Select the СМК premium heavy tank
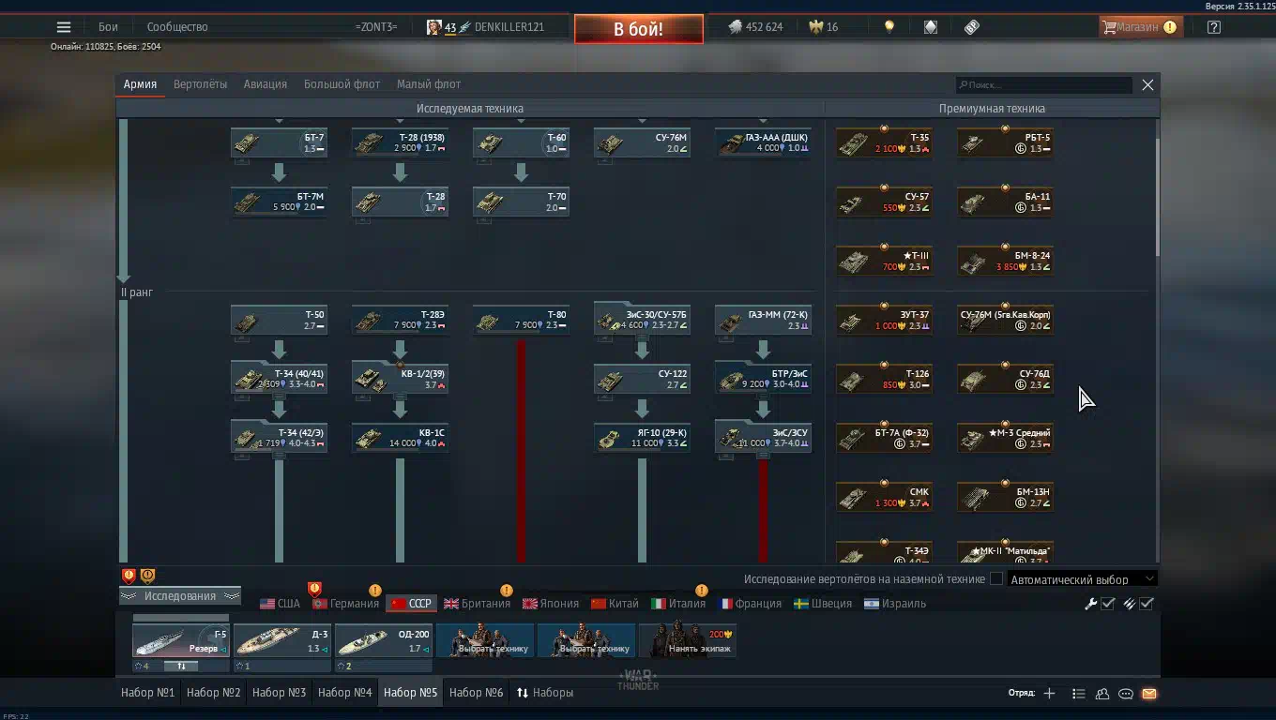The image size is (1276, 720). click(884, 497)
